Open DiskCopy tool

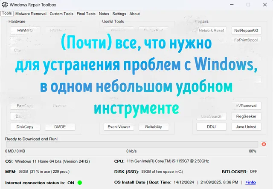click(25, 127)
